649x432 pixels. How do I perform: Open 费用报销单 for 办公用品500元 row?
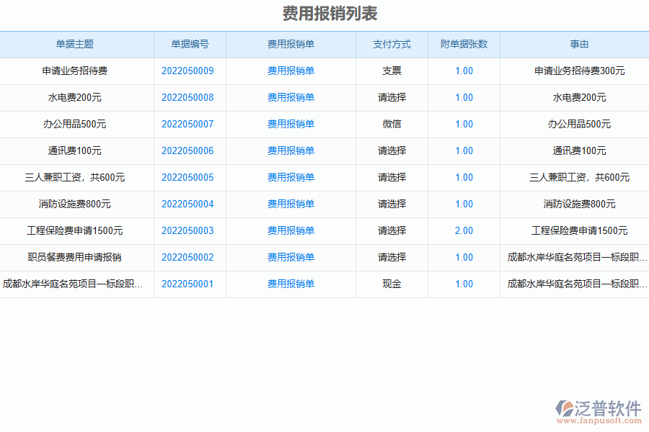tap(291, 124)
